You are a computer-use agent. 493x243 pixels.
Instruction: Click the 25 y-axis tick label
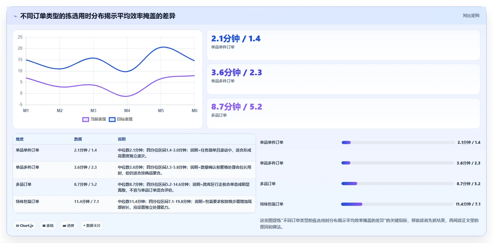(20, 37)
